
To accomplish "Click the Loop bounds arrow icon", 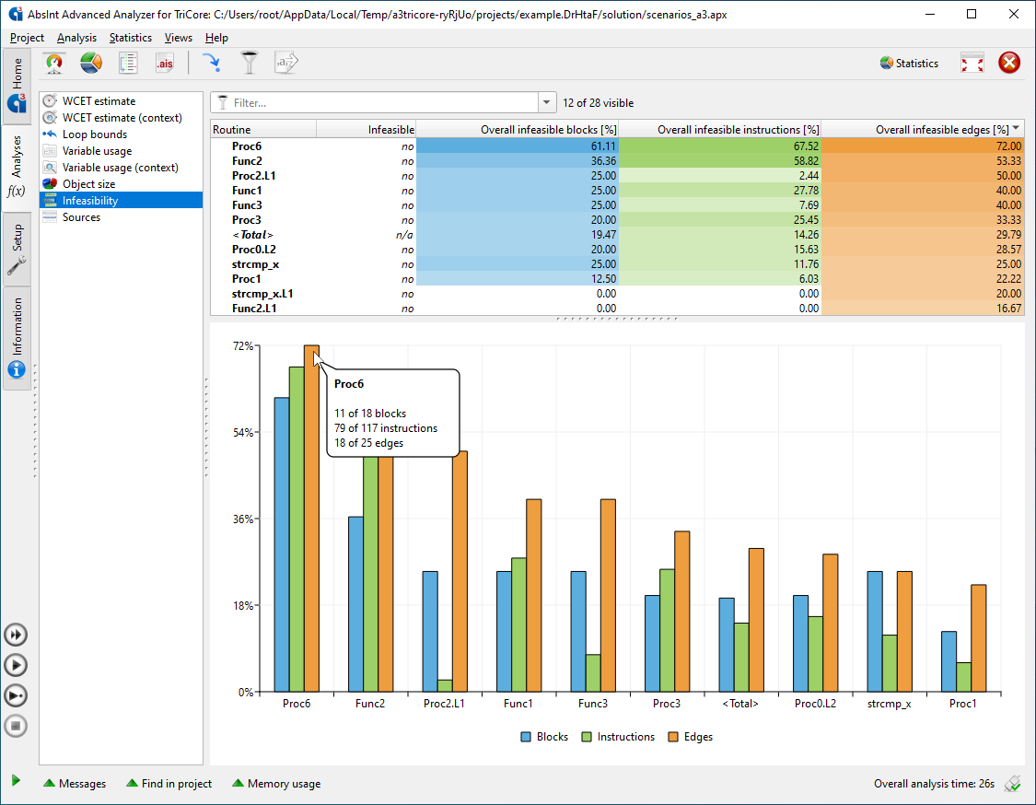I will pyautogui.click(x=51, y=134).
